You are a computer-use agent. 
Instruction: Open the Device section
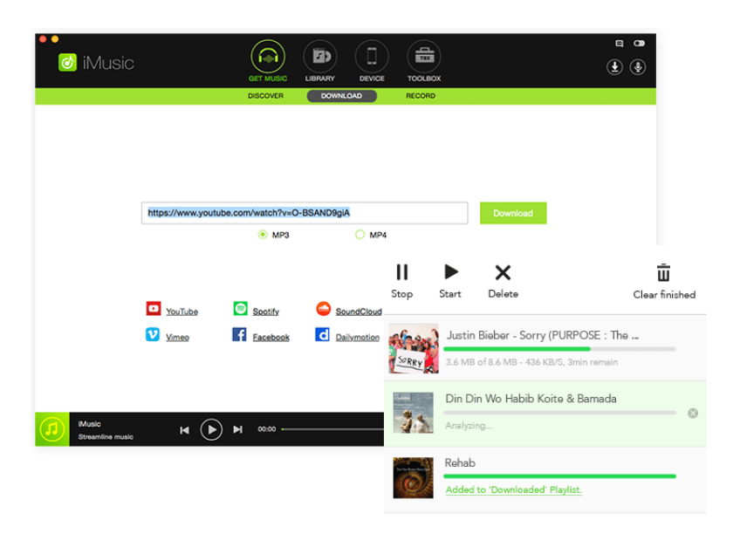pos(372,61)
